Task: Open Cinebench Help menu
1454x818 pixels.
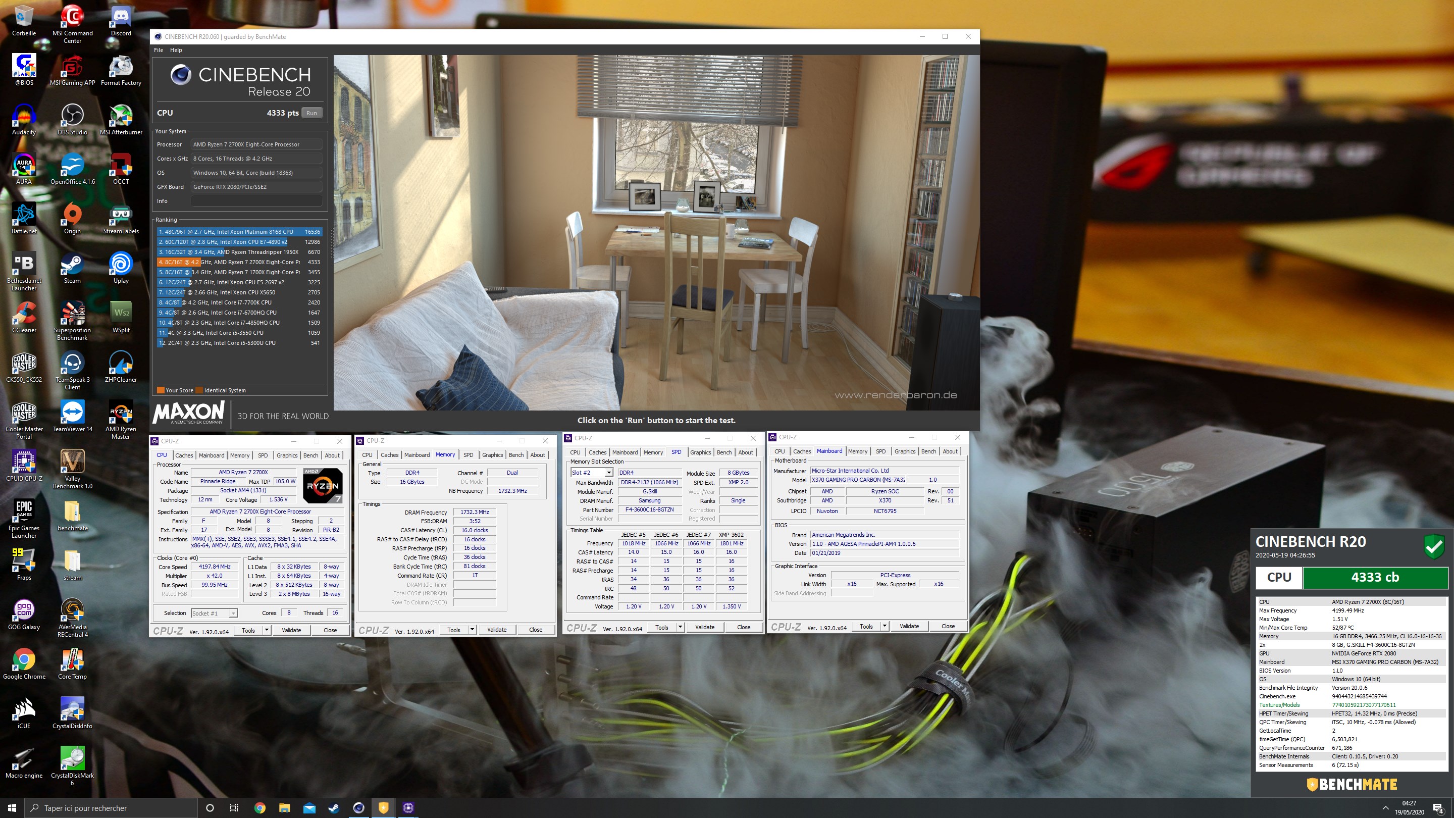Action: tap(176, 49)
